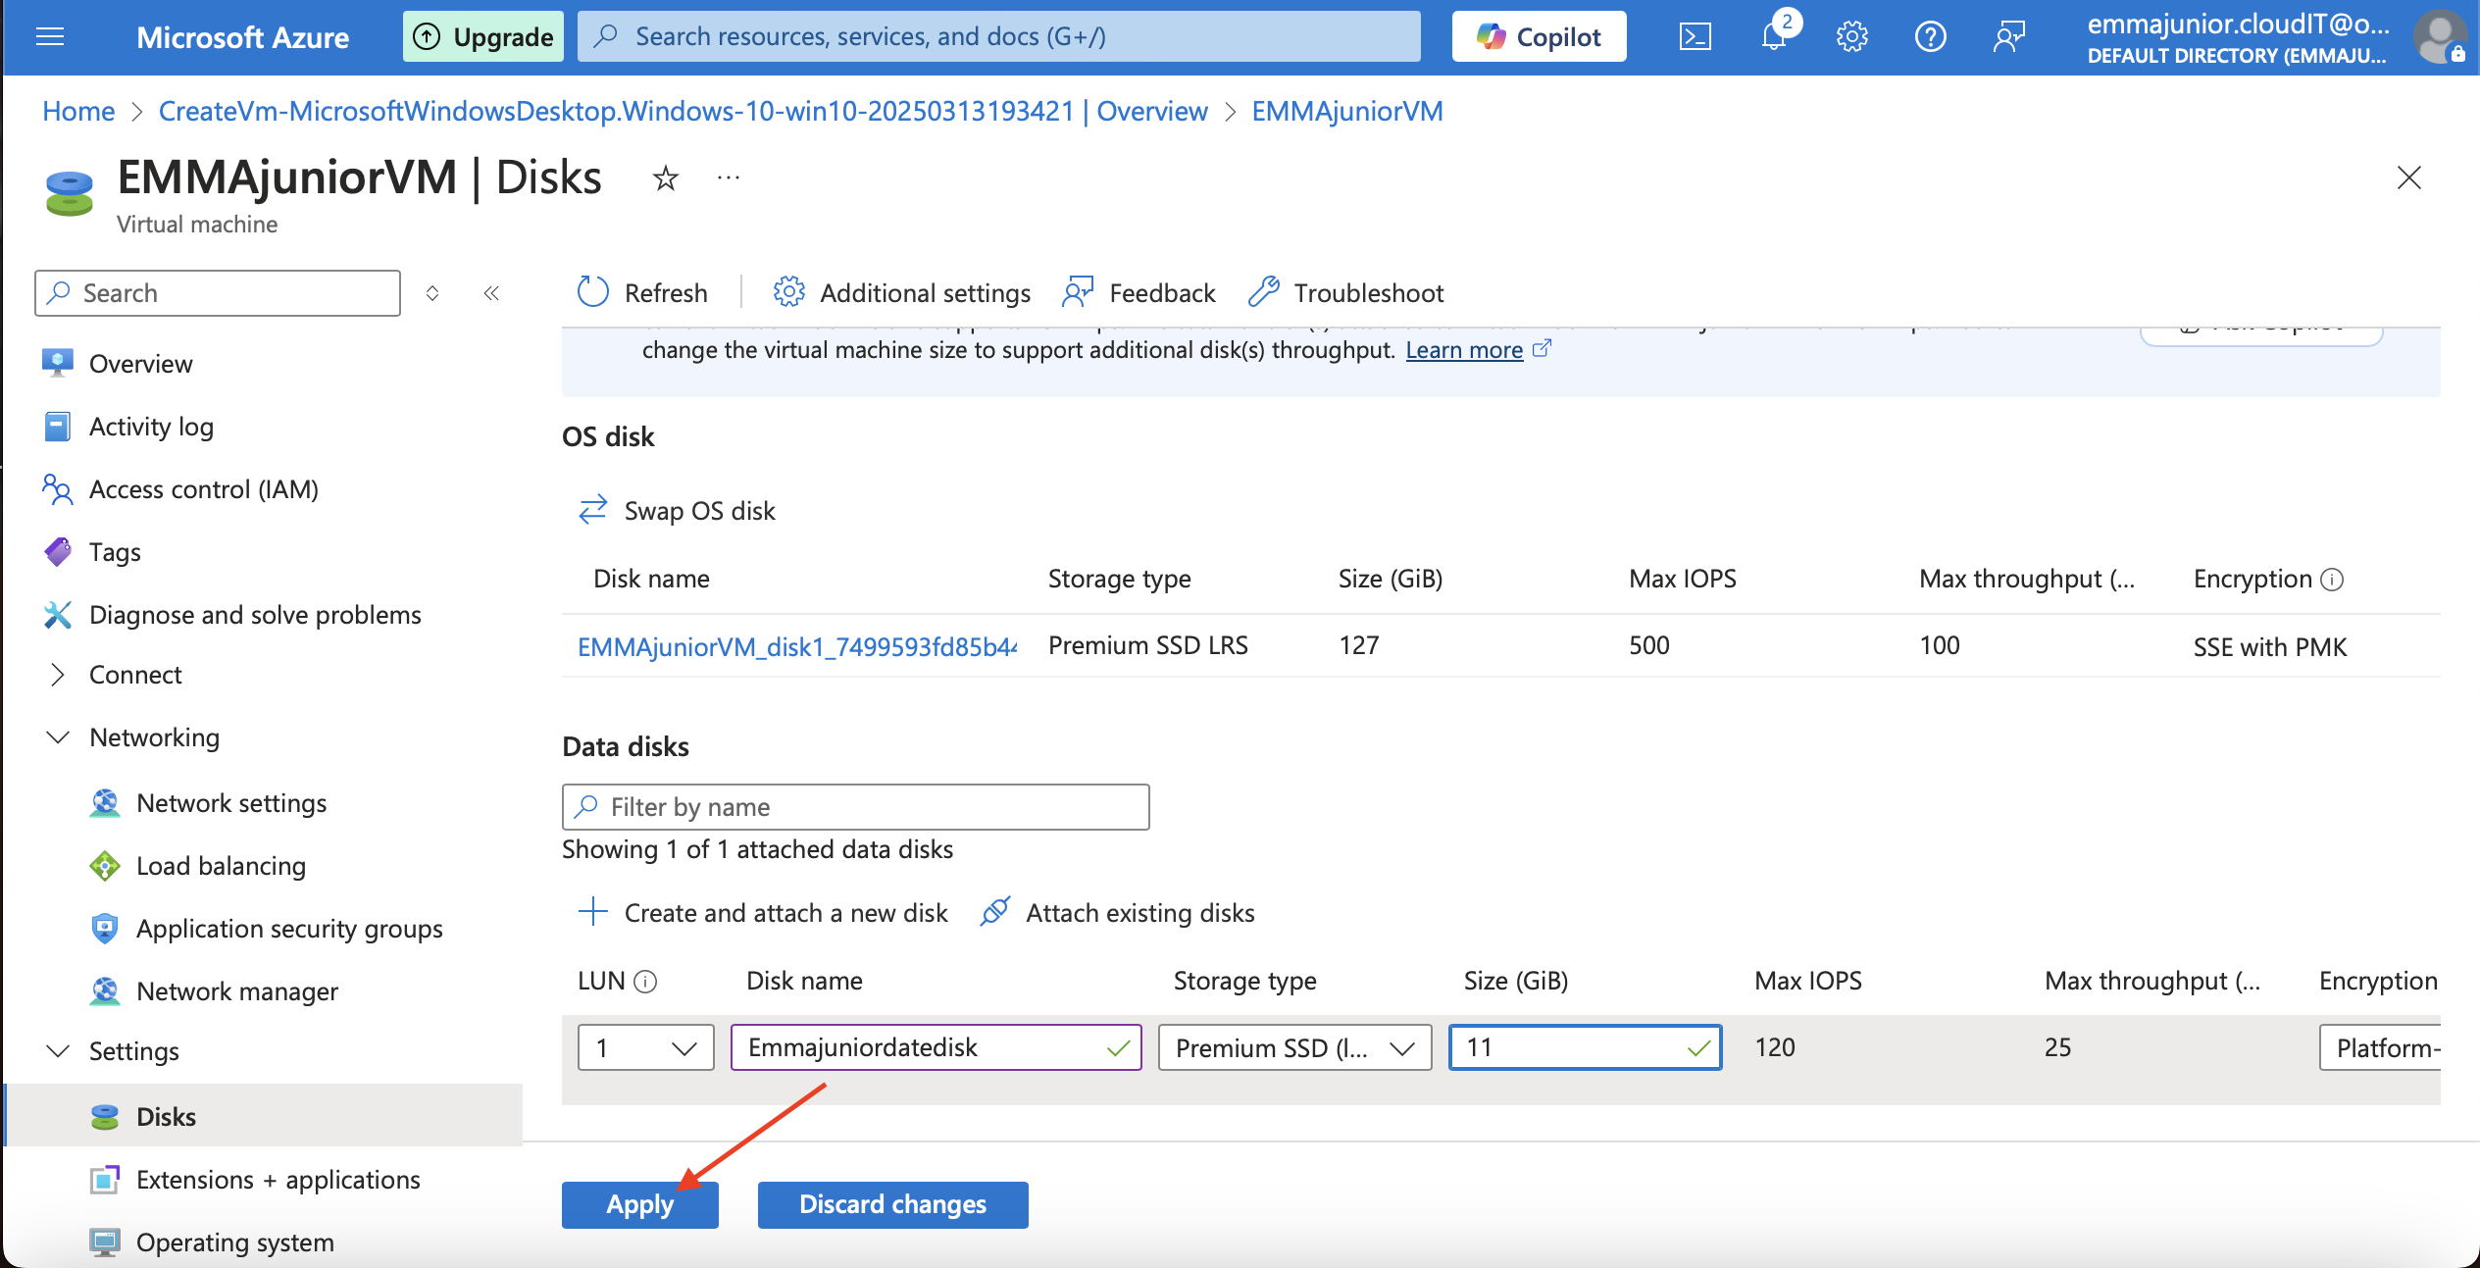Apply the disk changes

point(639,1204)
